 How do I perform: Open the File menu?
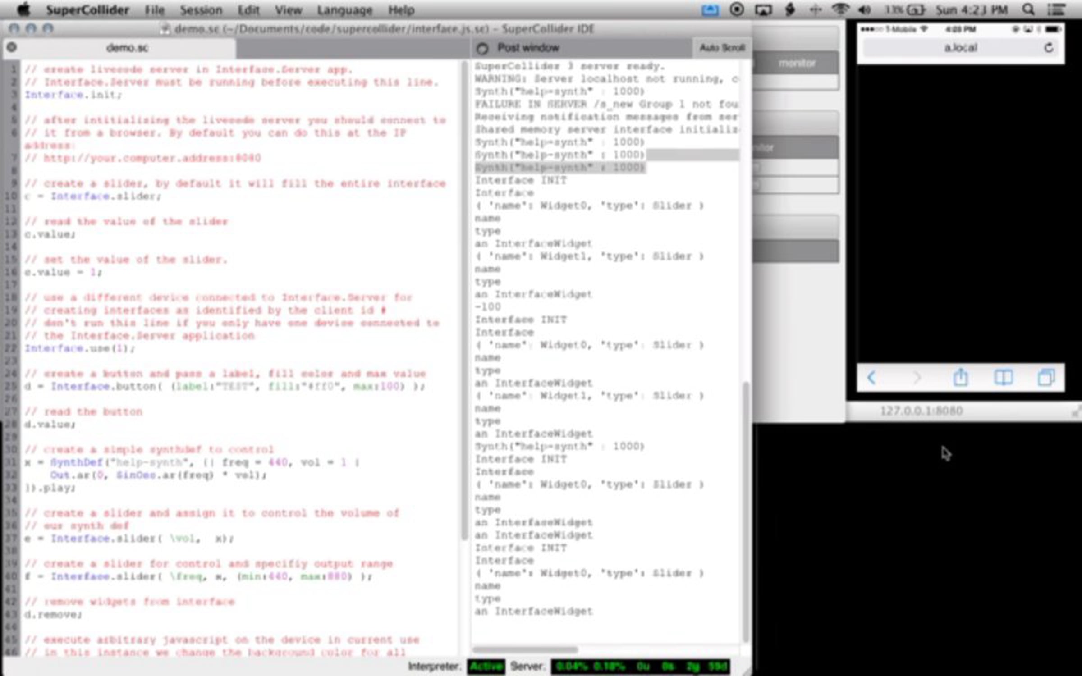pyautogui.click(x=155, y=10)
